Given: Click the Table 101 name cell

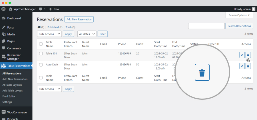Looking at the screenshot, I should point(51,53).
